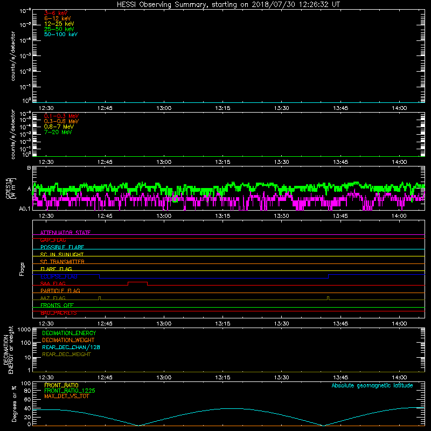
Task: Click the HESSI Observing Summary title text
Action: 228,4
